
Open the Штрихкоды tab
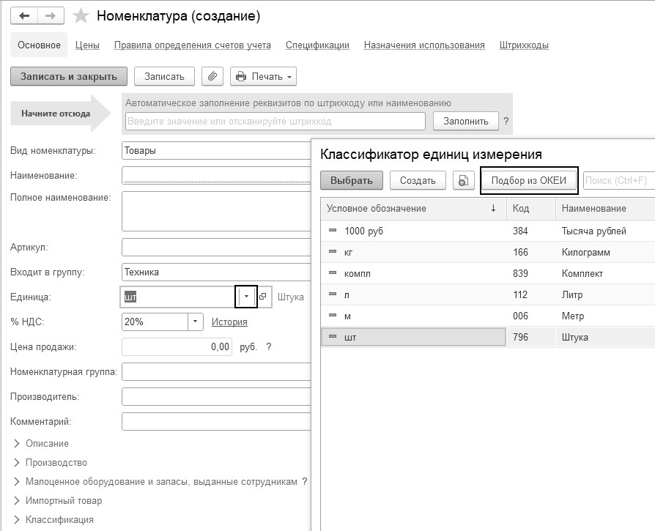[x=524, y=45]
